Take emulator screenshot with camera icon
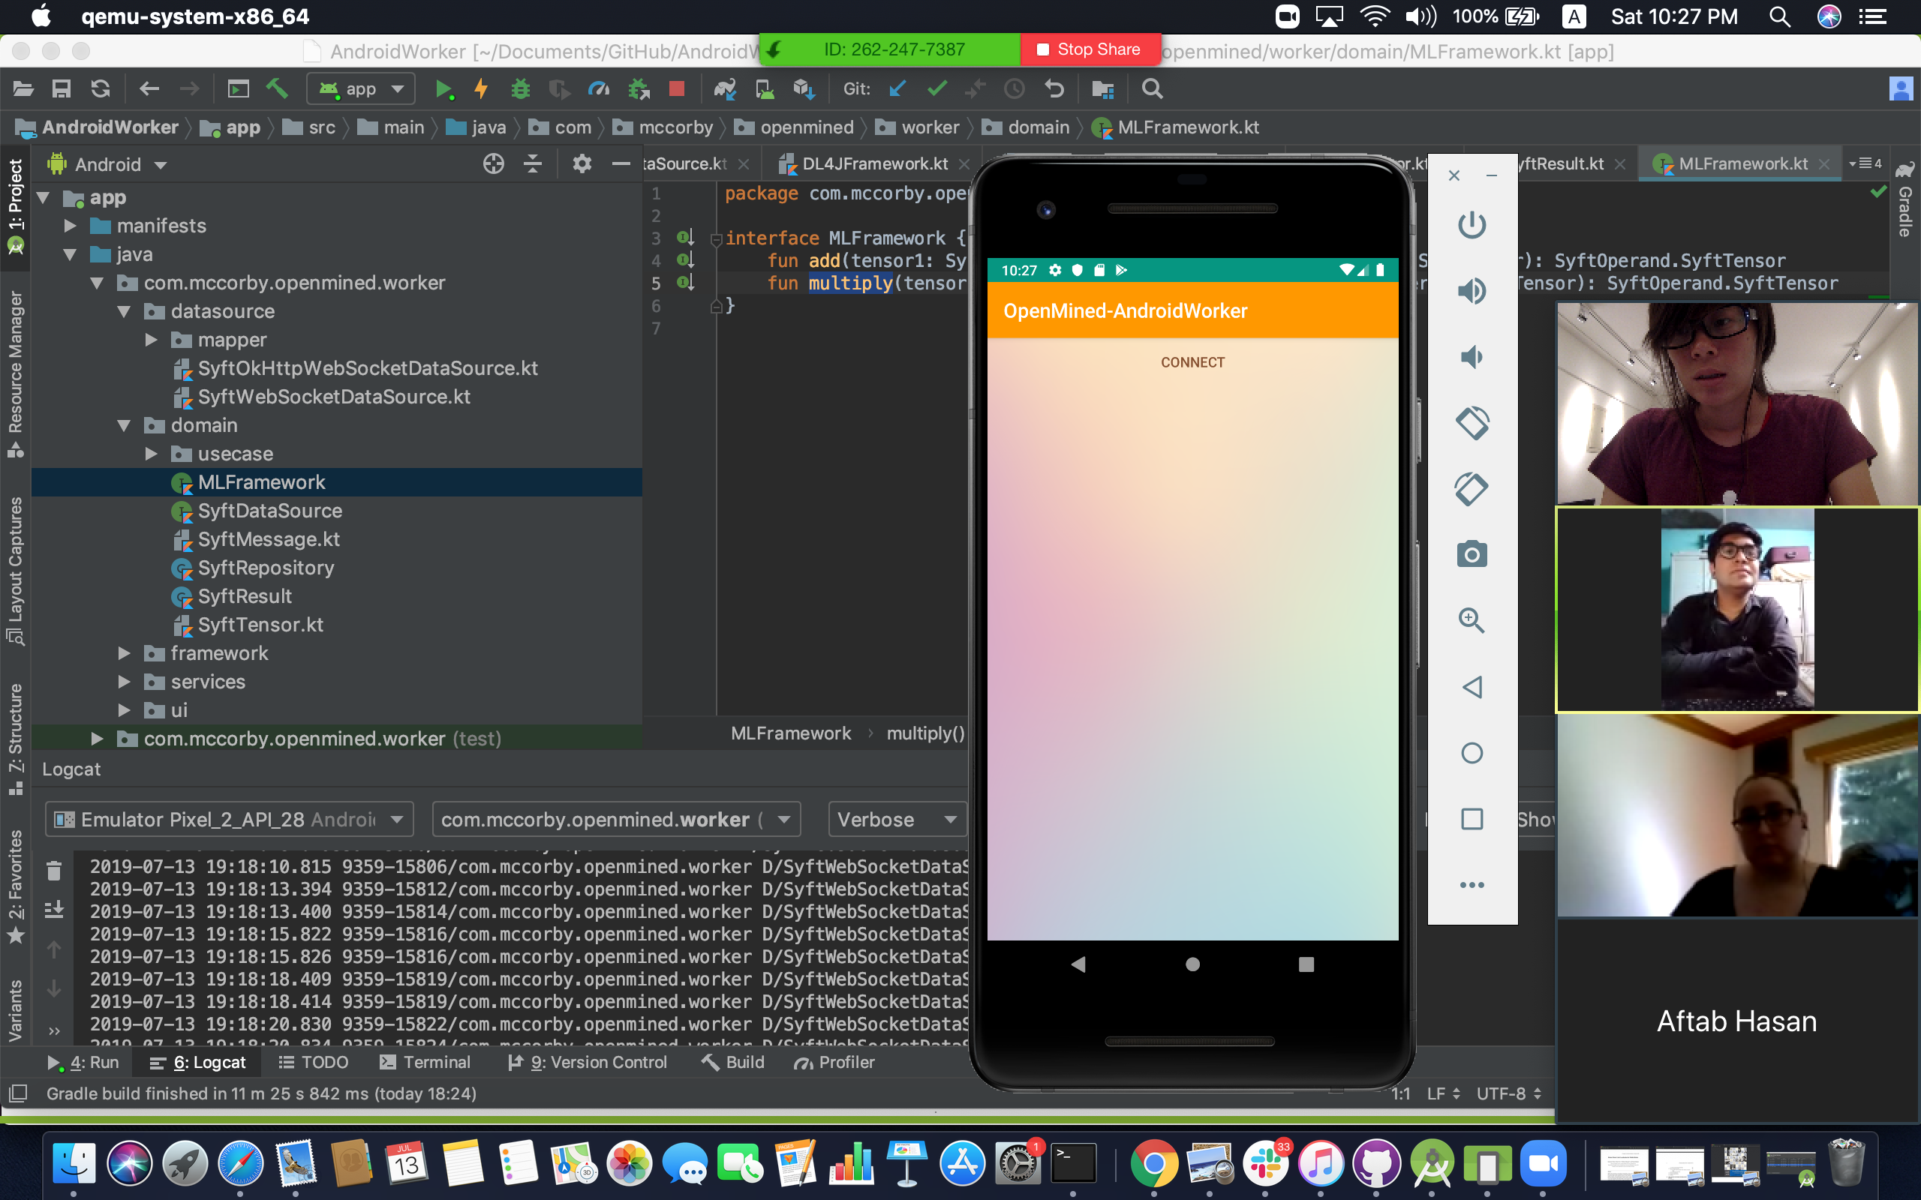 (1472, 554)
